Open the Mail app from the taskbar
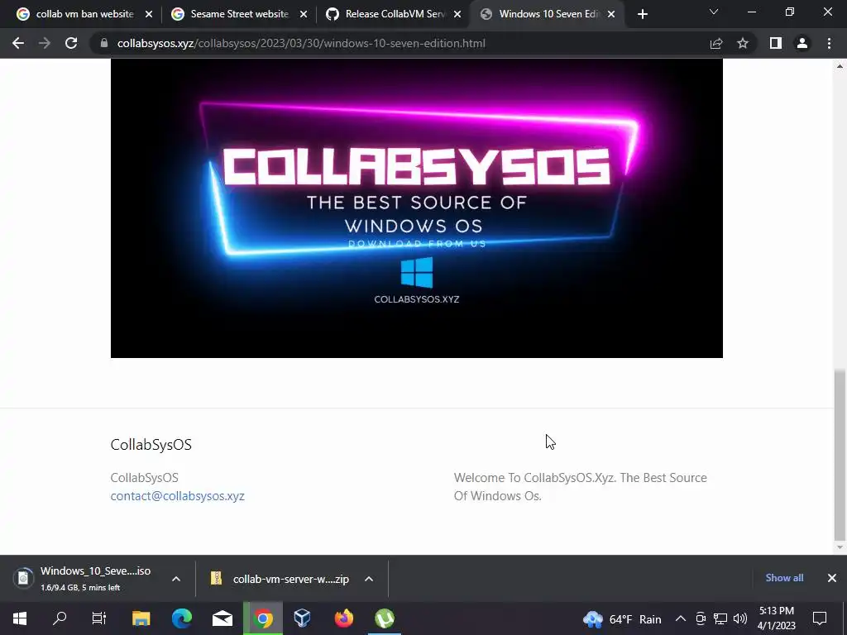 [222, 618]
